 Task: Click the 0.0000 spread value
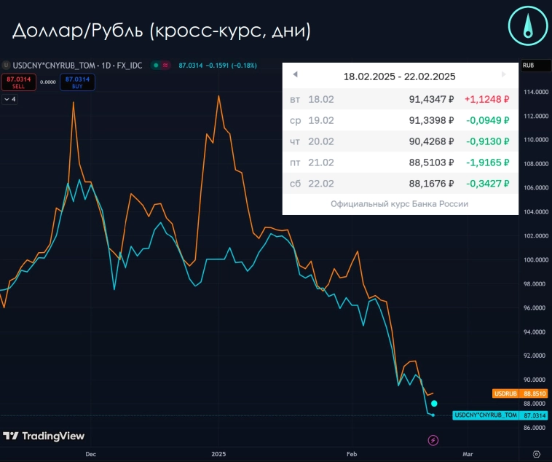[48, 82]
